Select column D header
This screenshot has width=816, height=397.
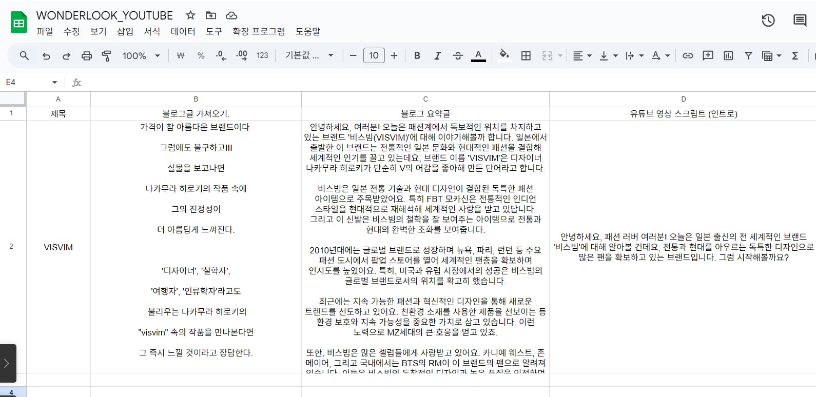point(683,99)
